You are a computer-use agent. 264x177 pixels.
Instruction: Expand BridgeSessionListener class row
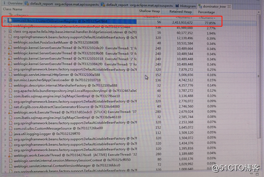(x=5, y=31)
